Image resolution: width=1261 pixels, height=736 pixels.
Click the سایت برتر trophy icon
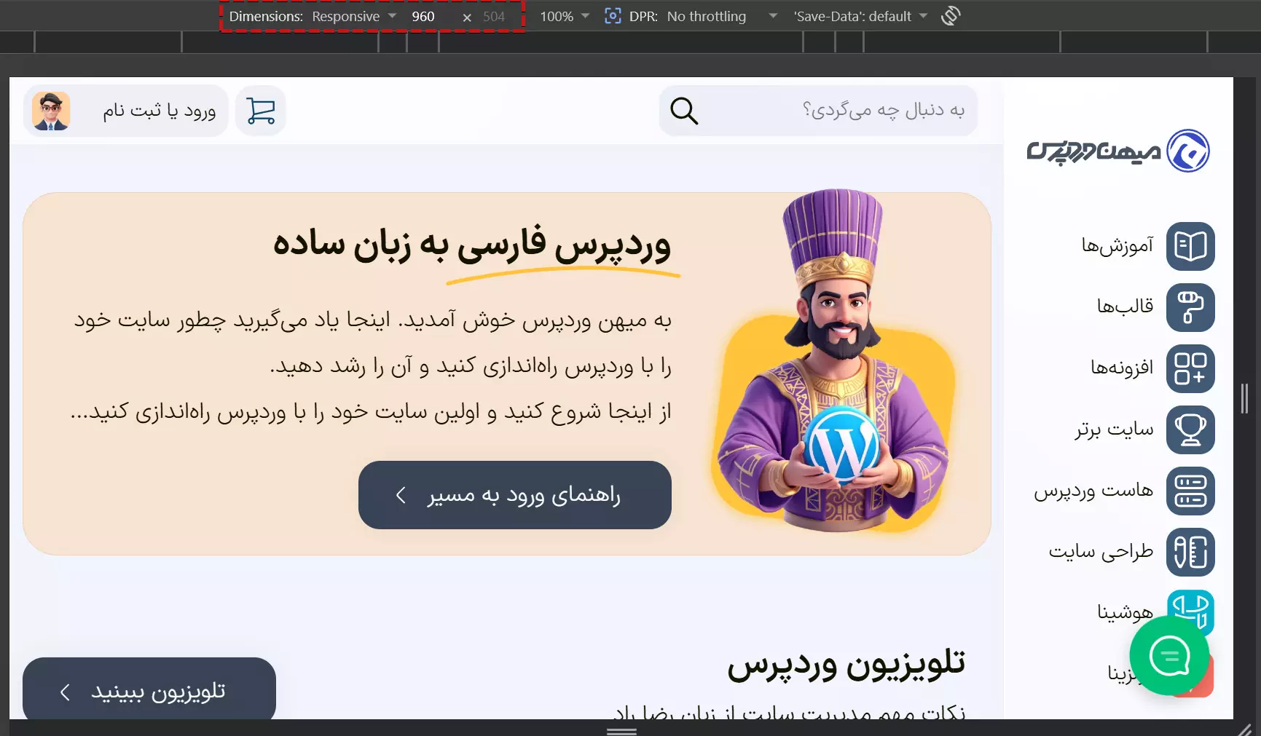1190,430
